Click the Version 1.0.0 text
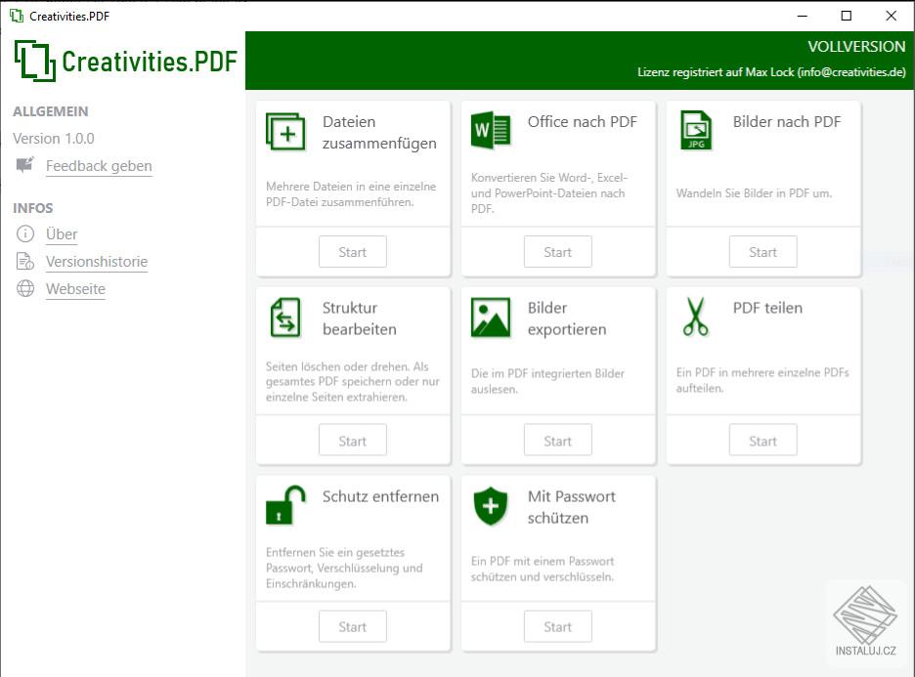915x677 pixels. tap(54, 139)
